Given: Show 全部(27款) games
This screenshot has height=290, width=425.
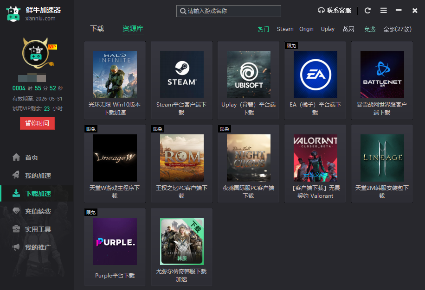Looking at the screenshot, I should (x=397, y=29).
